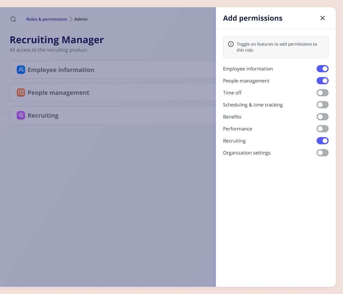Close the Add permissions panel
Viewport: 343px width, 294px height.
[x=322, y=18]
